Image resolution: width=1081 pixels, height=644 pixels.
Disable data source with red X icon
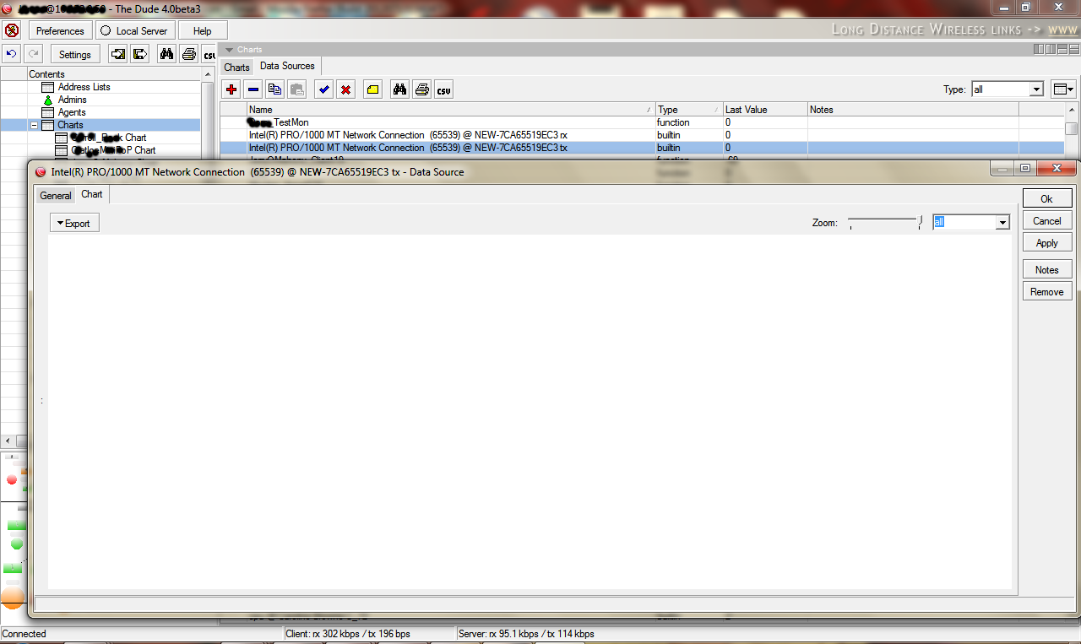[x=345, y=89]
